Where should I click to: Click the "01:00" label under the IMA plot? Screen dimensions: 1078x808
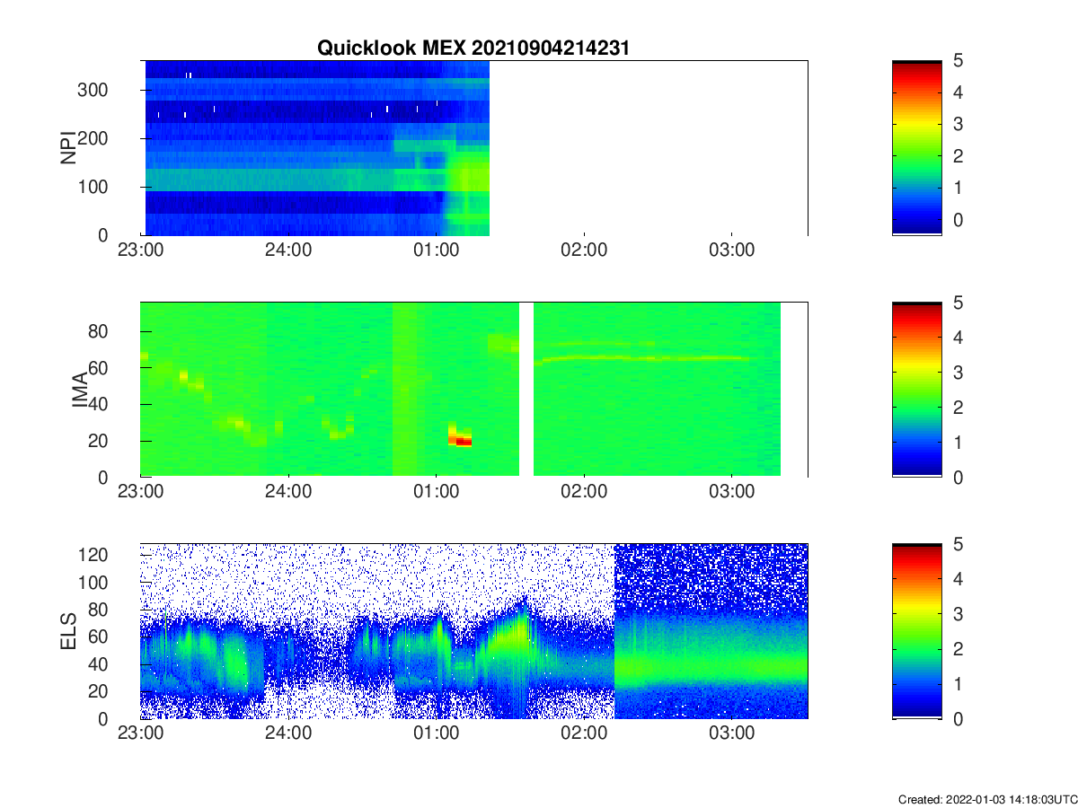(437, 492)
